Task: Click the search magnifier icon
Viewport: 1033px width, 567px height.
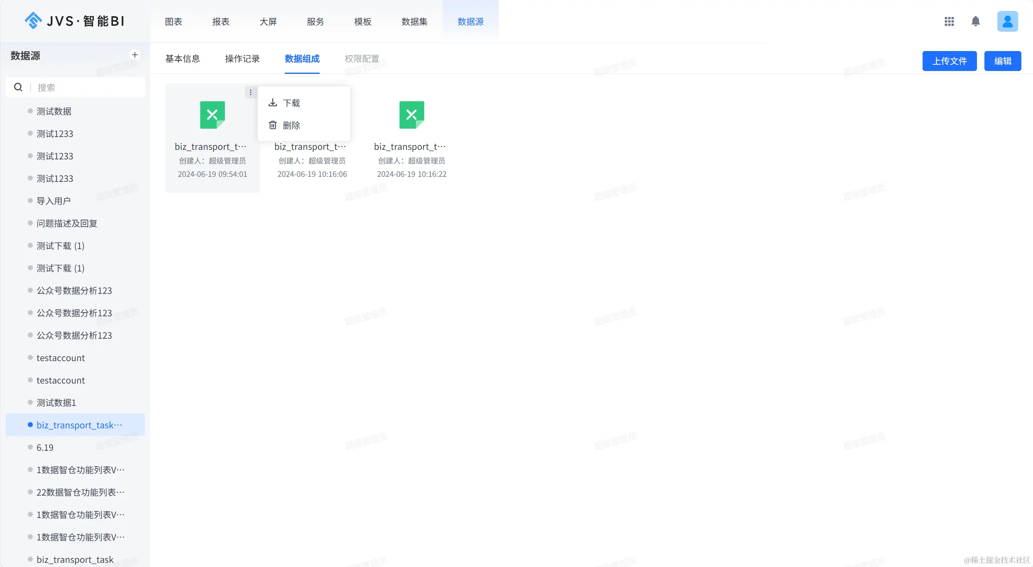Action: point(18,87)
